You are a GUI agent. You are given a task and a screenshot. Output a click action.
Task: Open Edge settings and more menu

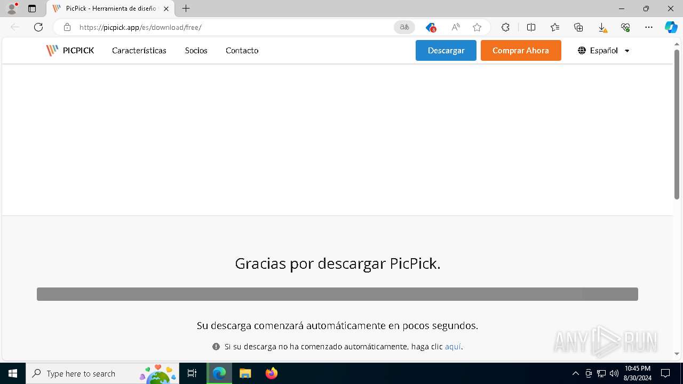(x=649, y=27)
